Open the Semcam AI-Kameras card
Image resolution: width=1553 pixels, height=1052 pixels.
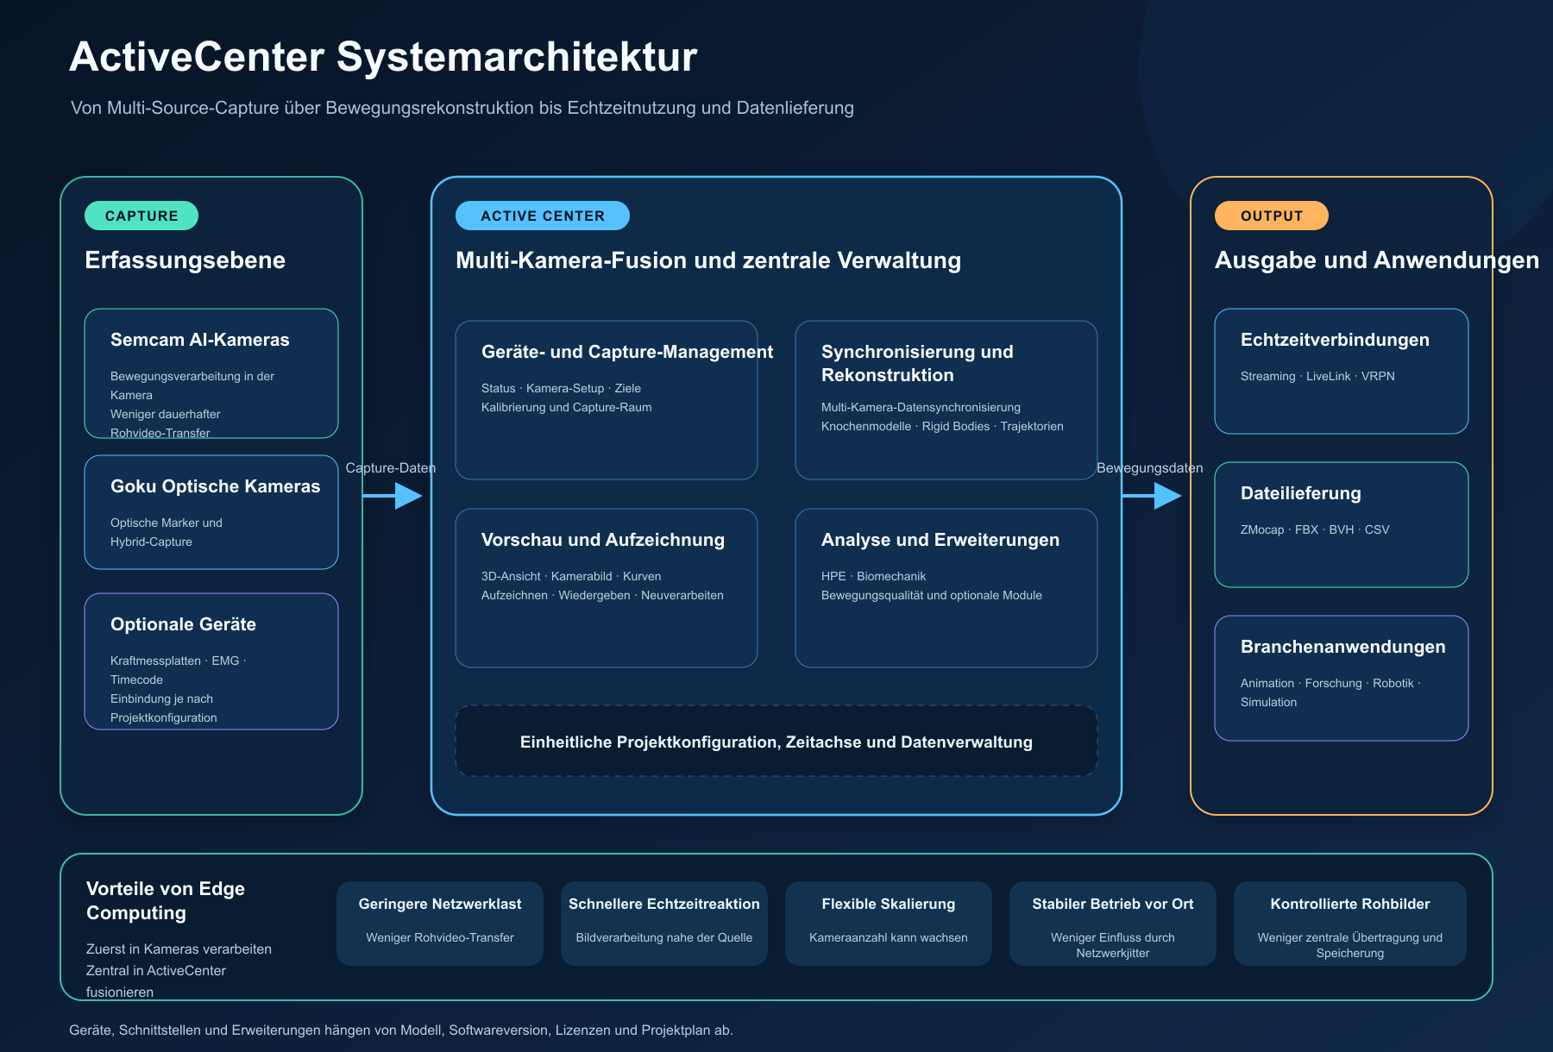[x=211, y=373]
